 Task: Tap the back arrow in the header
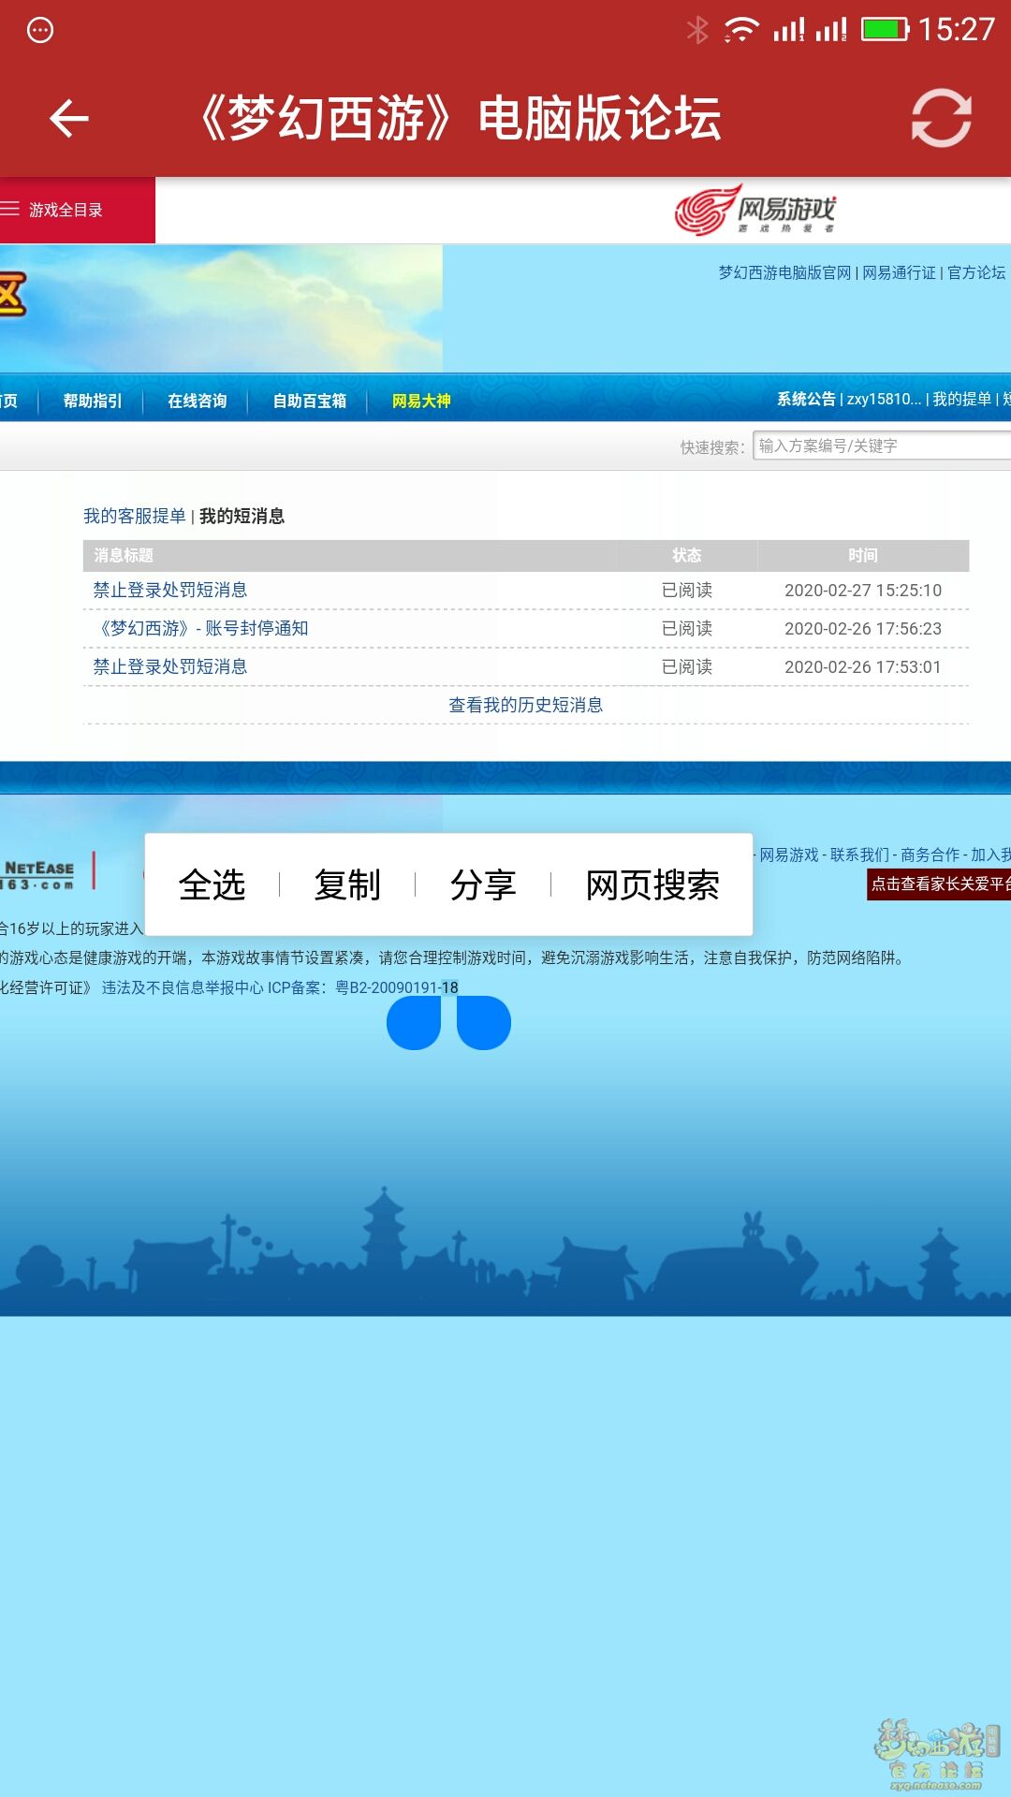point(68,119)
